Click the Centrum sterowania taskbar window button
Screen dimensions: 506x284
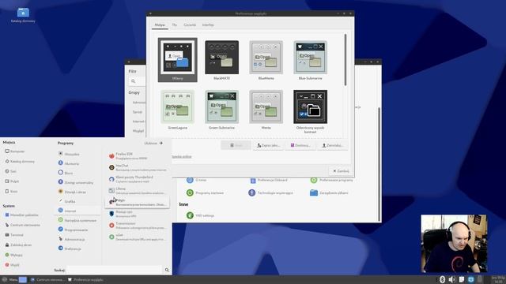coord(47,279)
